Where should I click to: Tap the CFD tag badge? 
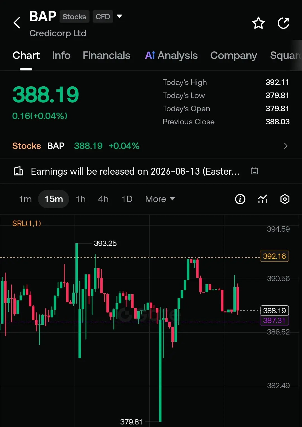coord(103,16)
